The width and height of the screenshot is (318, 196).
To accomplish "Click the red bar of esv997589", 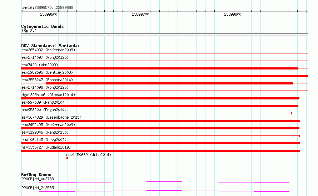I will [160, 106].
